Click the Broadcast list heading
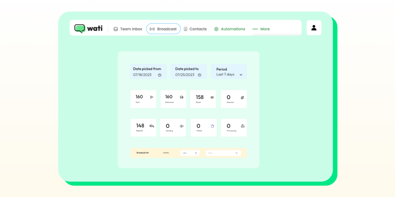This screenshot has width=395, height=197. [x=143, y=153]
